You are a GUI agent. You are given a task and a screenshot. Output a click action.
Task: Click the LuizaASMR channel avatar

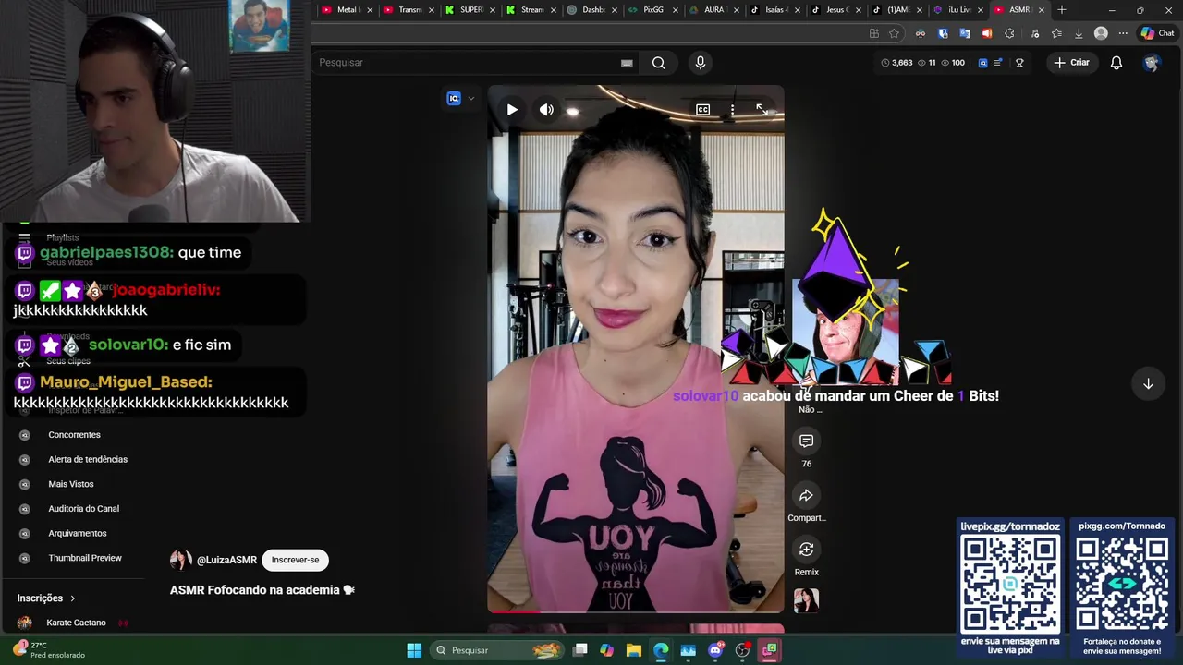(x=180, y=560)
